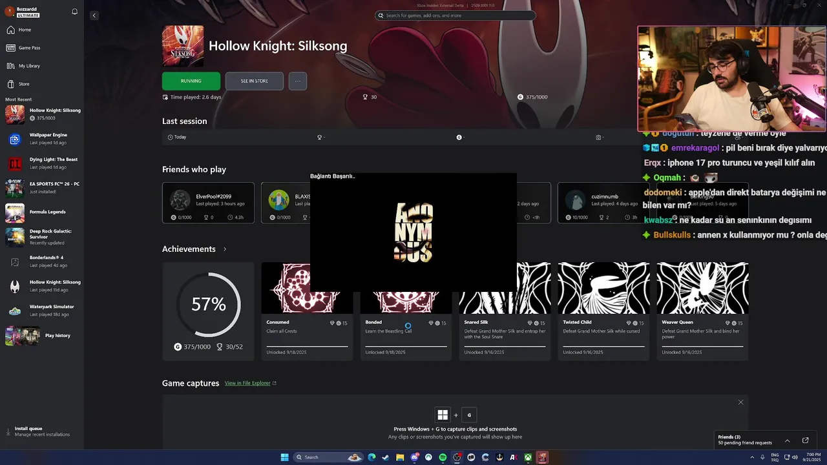Open the notifications bell in Xbox sidebar
Image resolution: width=827 pixels, height=465 pixels.
74,12
